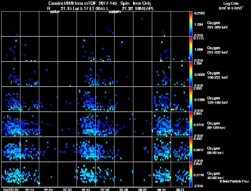Open the 08:15 panel in Oxygen 231-332 keV row

tap(161, 49)
